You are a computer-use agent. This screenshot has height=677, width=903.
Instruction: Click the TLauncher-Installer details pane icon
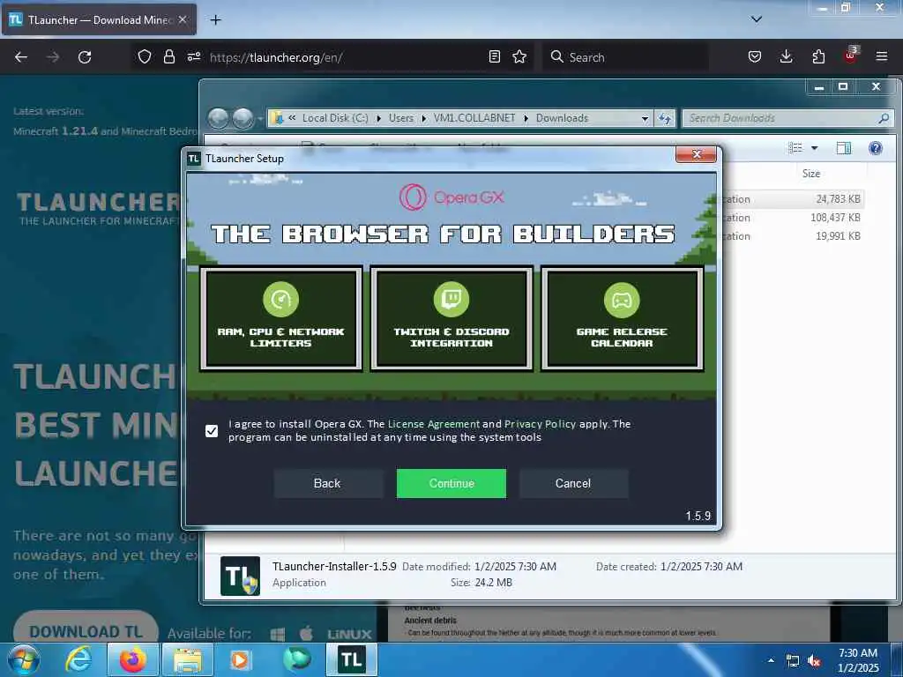(240, 576)
